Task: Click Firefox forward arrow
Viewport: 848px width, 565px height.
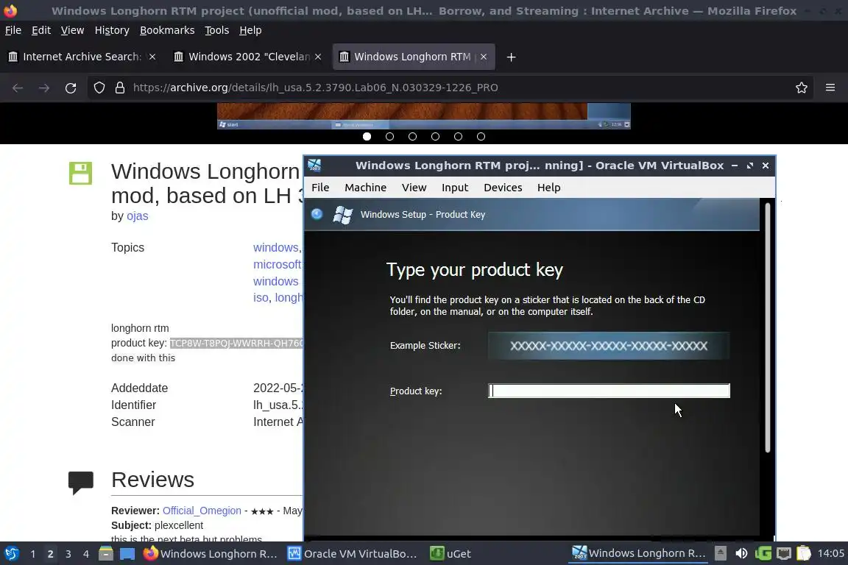Action: (44, 88)
